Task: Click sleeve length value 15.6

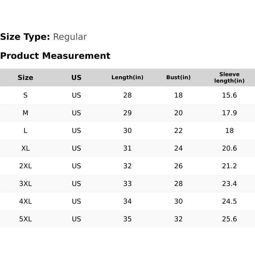Action: click(x=229, y=95)
